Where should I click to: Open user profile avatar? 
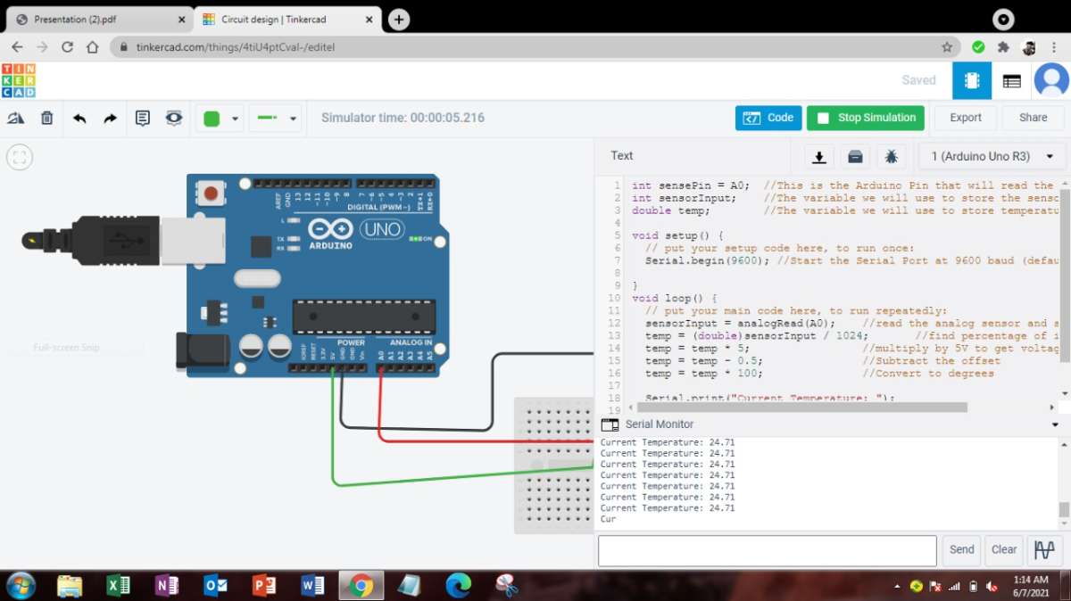coord(1051,80)
